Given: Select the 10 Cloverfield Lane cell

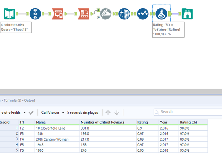Looking at the screenshot, I should (x=57, y=128).
